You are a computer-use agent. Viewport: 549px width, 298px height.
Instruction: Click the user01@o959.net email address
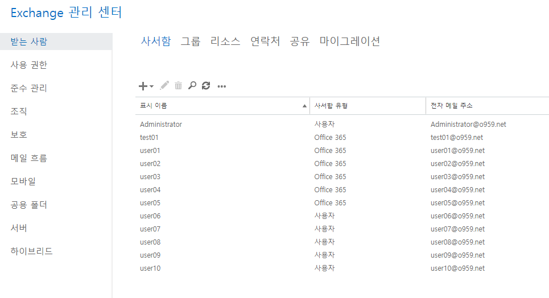(x=457, y=151)
